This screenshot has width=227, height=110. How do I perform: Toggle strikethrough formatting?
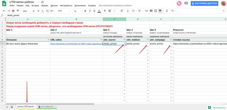click(x=94, y=11)
